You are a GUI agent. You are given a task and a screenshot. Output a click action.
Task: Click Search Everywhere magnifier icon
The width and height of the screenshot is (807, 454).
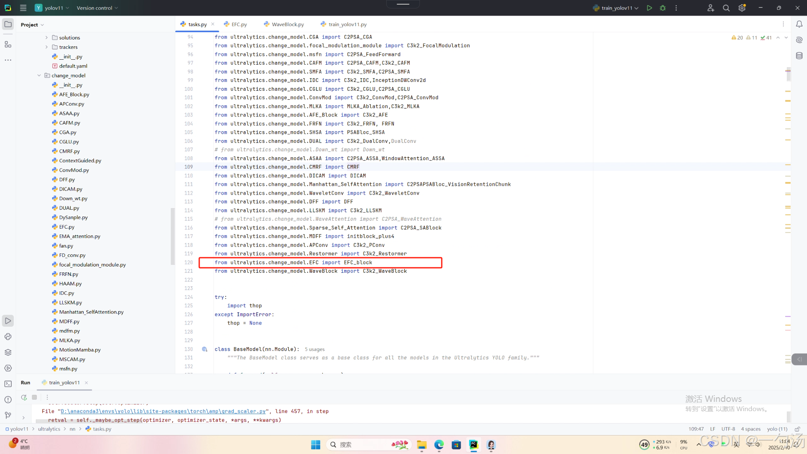726,8
